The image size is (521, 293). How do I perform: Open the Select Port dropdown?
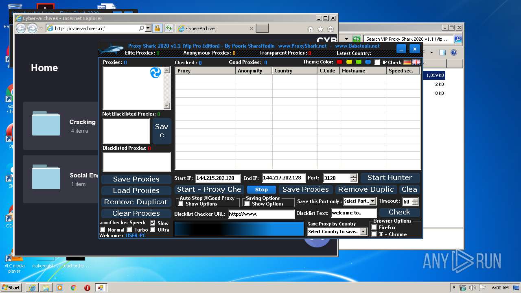pyautogui.click(x=360, y=201)
